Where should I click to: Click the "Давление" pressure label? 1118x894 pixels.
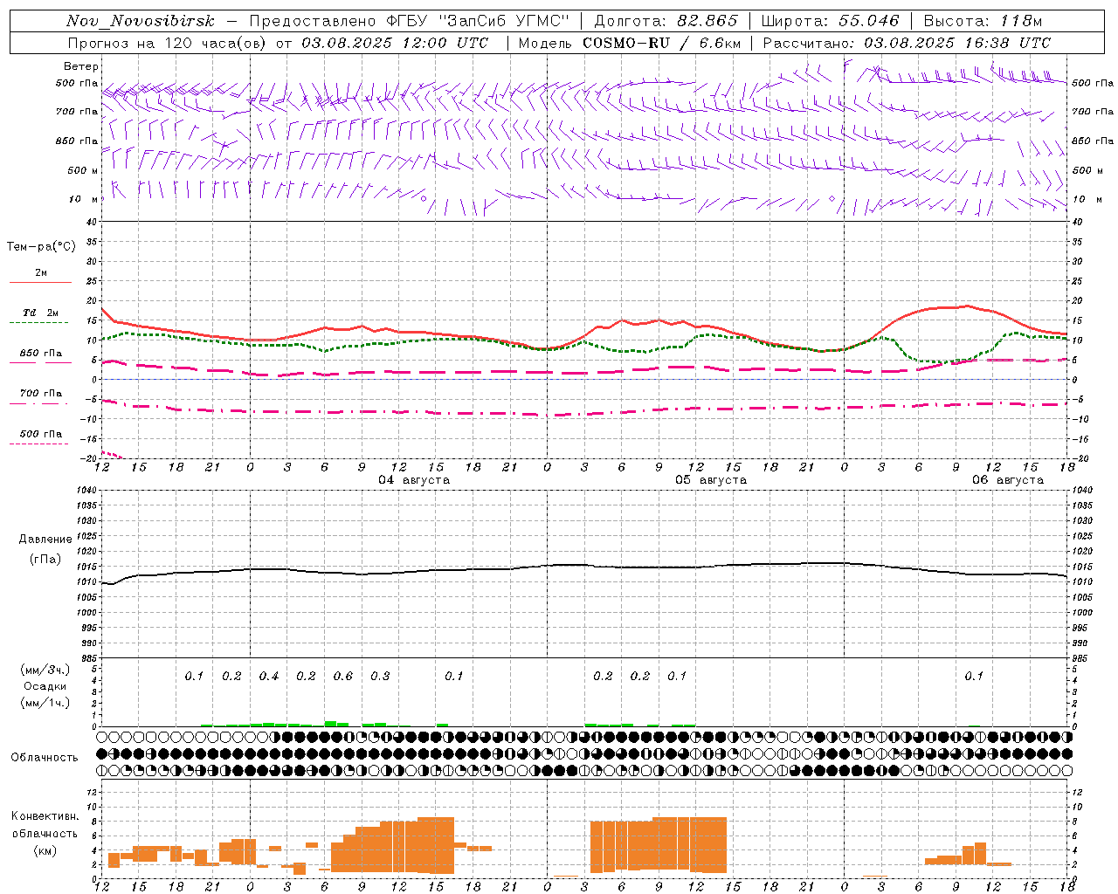tap(44, 540)
